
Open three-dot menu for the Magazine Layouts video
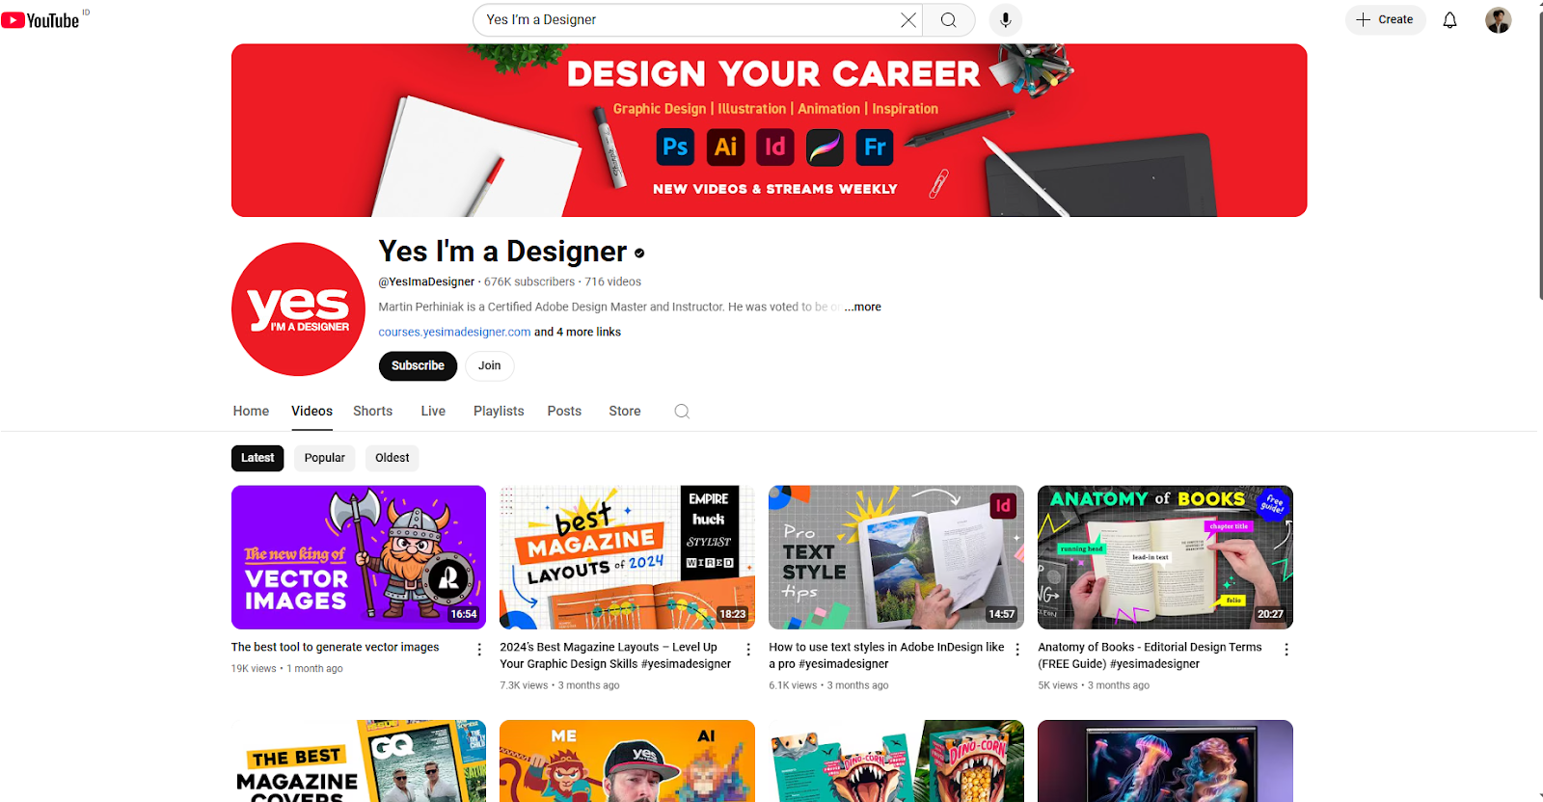pos(748,650)
